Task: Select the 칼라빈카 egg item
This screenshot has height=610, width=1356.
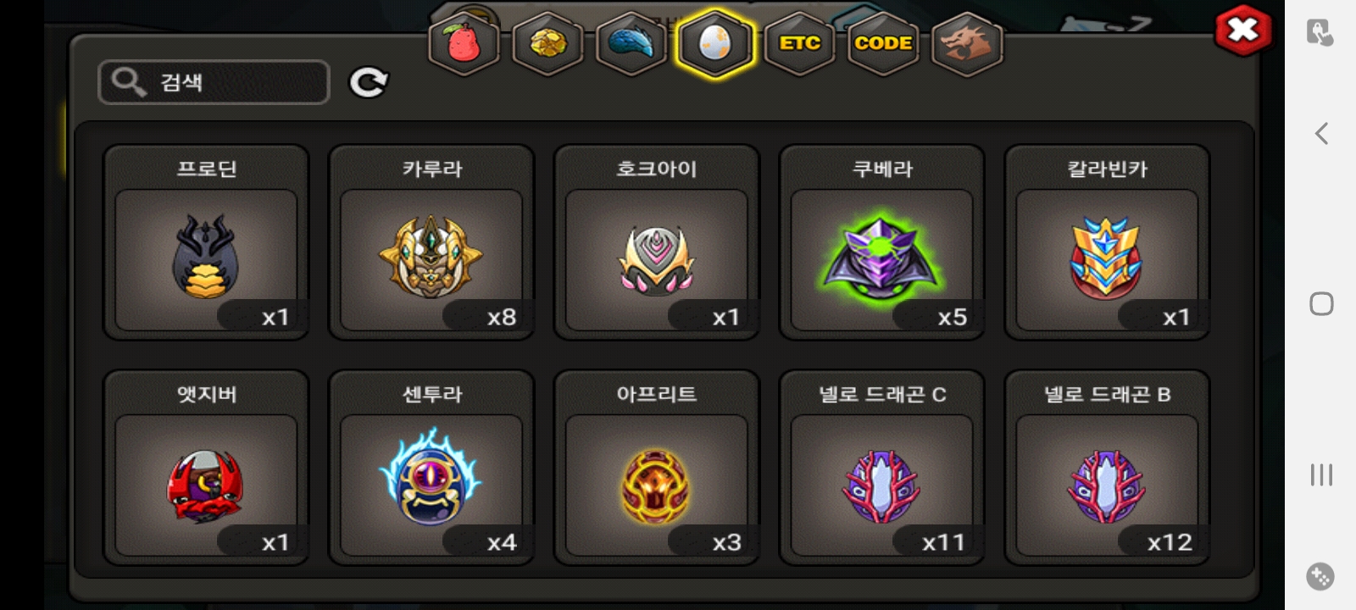Action: (1107, 242)
